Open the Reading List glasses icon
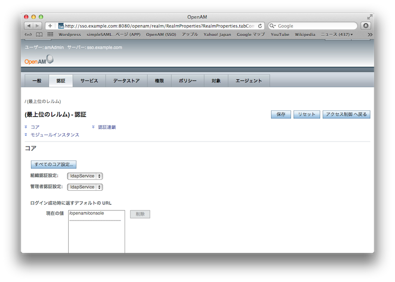This screenshot has height=282, width=395. pyautogui.click(x=28, y=35)
